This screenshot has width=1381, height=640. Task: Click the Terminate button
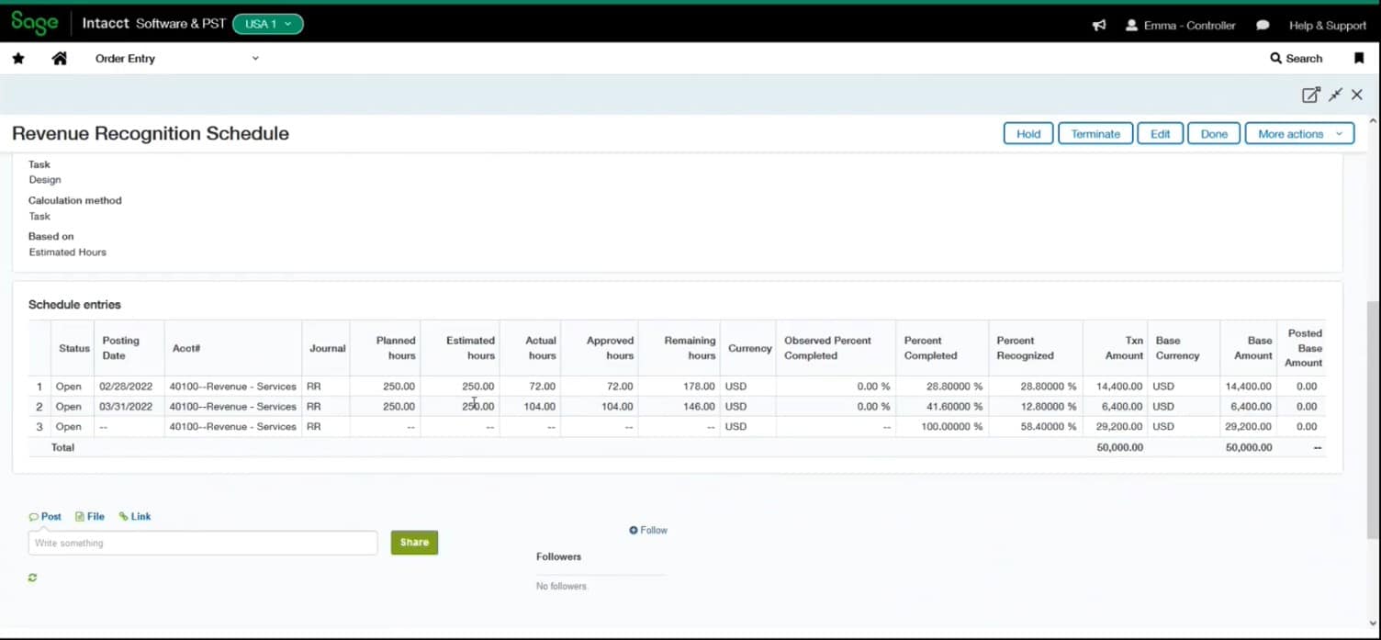[x=1095, y=134]
